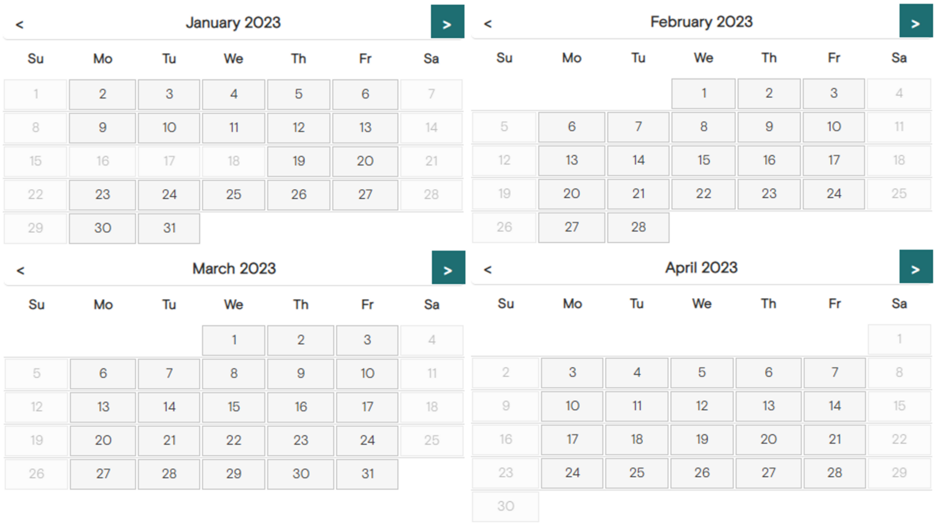Select February 28 on the calendar
935x524 pixels.
[638, 227]
